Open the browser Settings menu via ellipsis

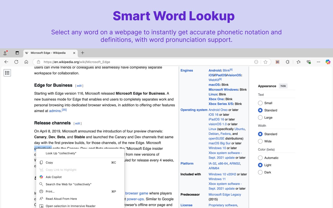(318, 62)
